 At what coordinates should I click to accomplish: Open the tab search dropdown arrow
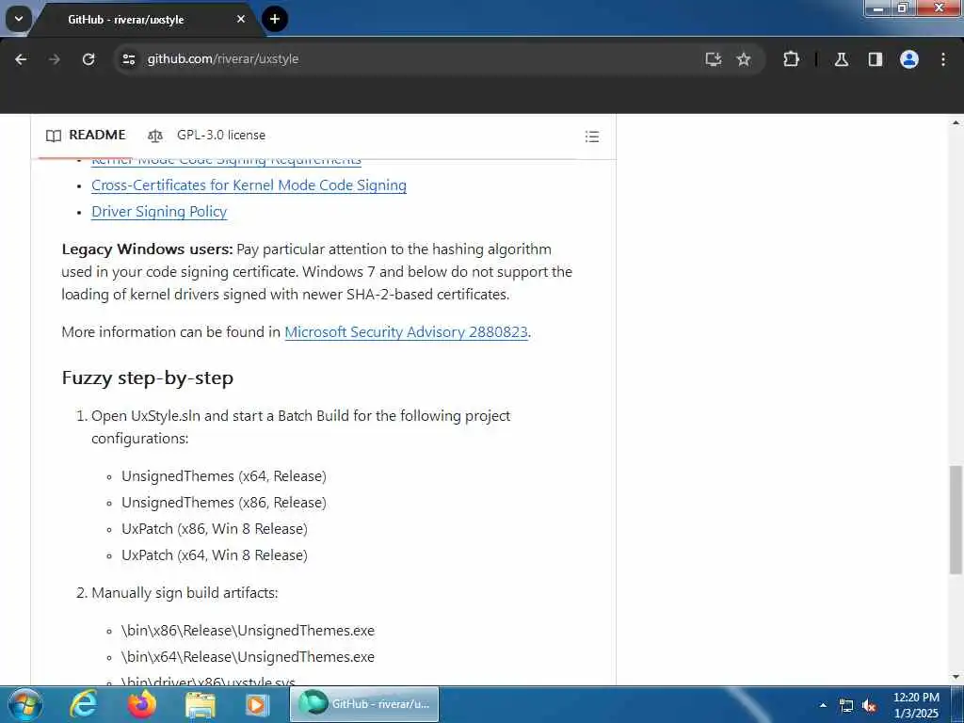19,19
